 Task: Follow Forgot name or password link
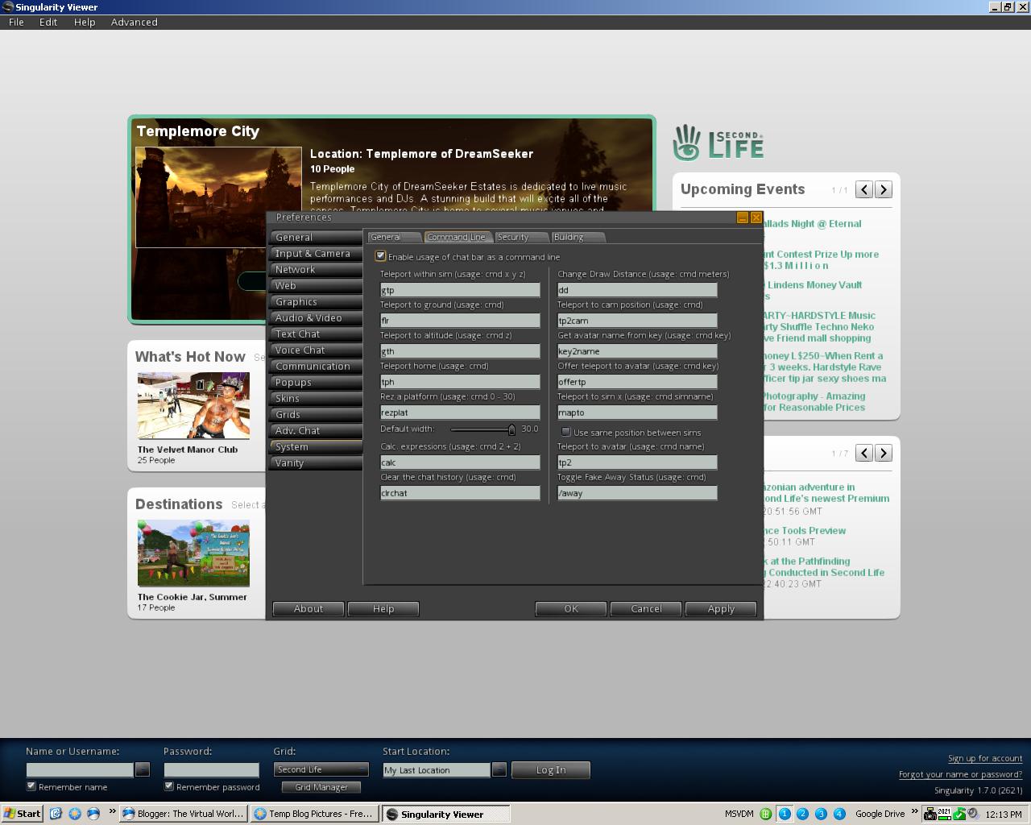[961, 774]
